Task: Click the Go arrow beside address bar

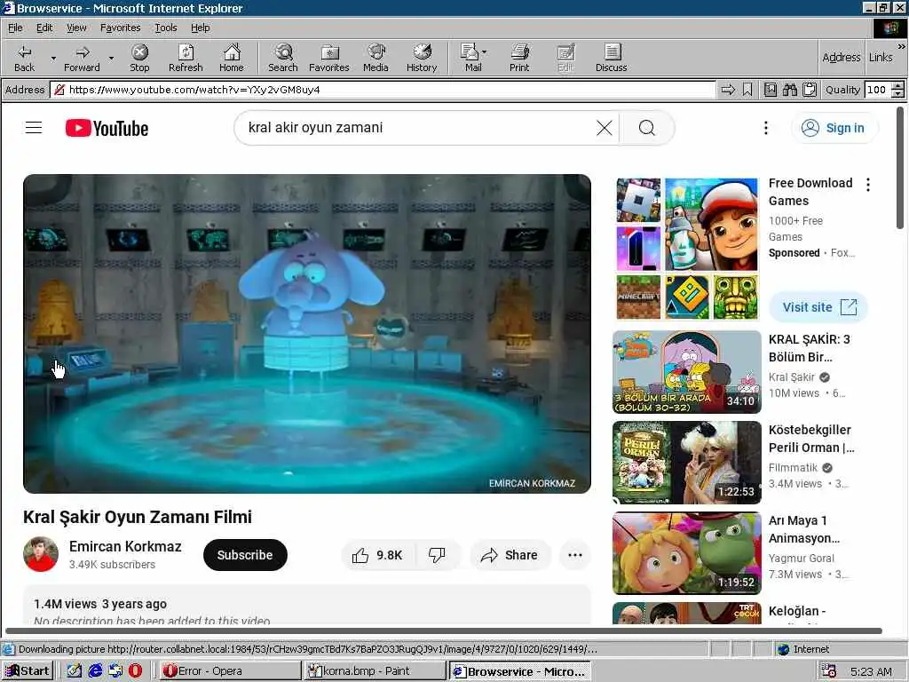Action: point(728,90)
